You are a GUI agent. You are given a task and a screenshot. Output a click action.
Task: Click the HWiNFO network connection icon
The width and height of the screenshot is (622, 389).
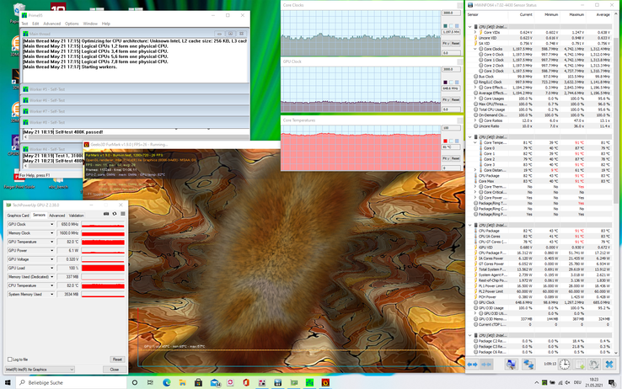click(529, 365)
